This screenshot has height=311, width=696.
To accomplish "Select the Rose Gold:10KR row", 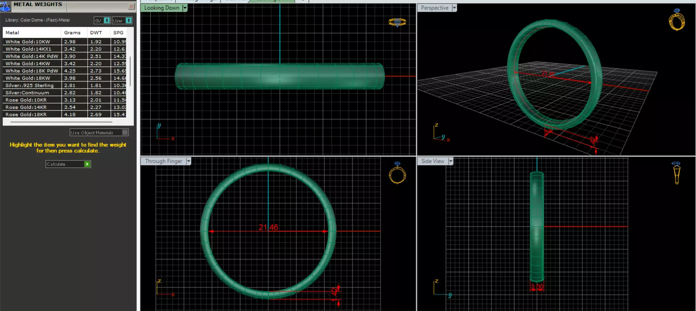I will (x=64, y=100).
